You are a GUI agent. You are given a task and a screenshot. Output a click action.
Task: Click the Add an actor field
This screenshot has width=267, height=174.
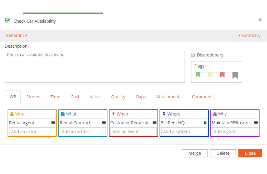tap(32, 131)
